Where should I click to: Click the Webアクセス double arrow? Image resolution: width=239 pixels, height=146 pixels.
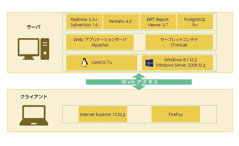139,82
